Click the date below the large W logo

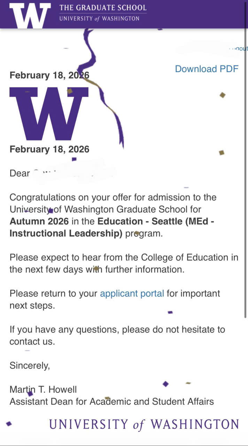pos(49,149)
